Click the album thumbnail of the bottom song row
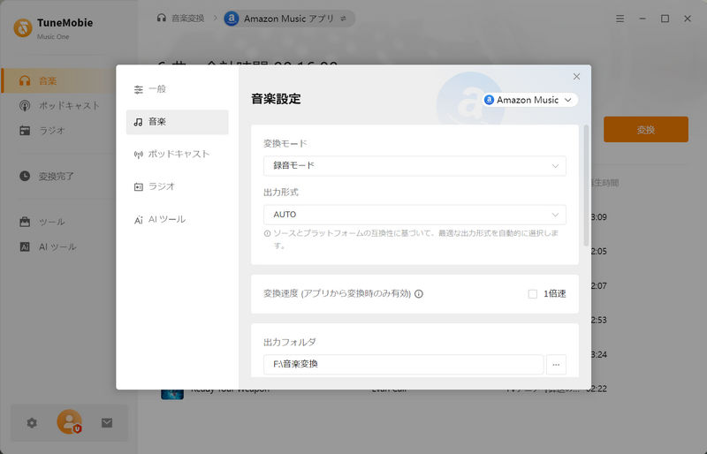Viewport: 707px width, 454px height. [x=172, y=393]
